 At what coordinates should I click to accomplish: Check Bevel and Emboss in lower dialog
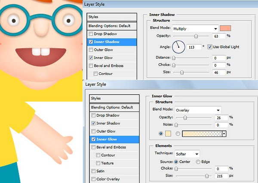[x=93, y=147]
